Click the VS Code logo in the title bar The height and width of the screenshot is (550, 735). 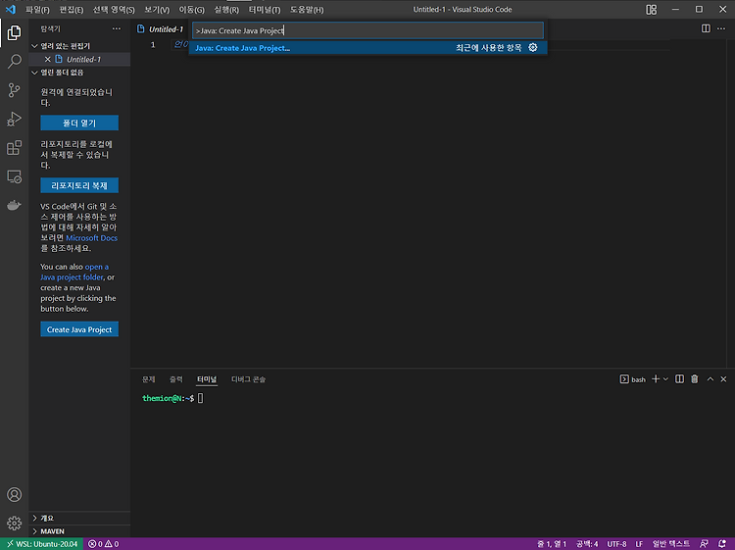pyautogui.click(x=11, y=10)
